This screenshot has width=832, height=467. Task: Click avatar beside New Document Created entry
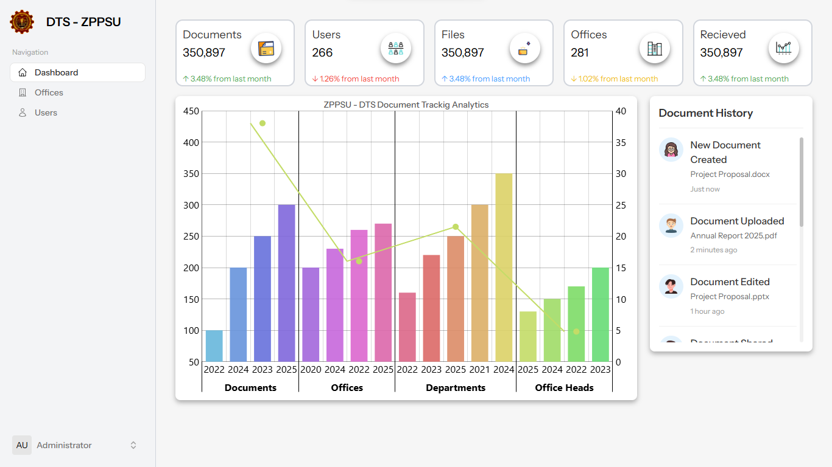pyautogui.click(x=671, y=150)
